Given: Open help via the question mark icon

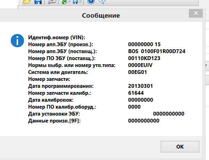Looking at the screenshot, I should coord(91,2).
